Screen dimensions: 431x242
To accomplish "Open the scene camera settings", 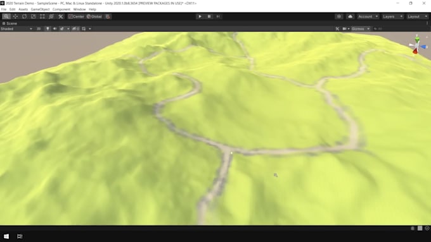I will pos(345,29).
